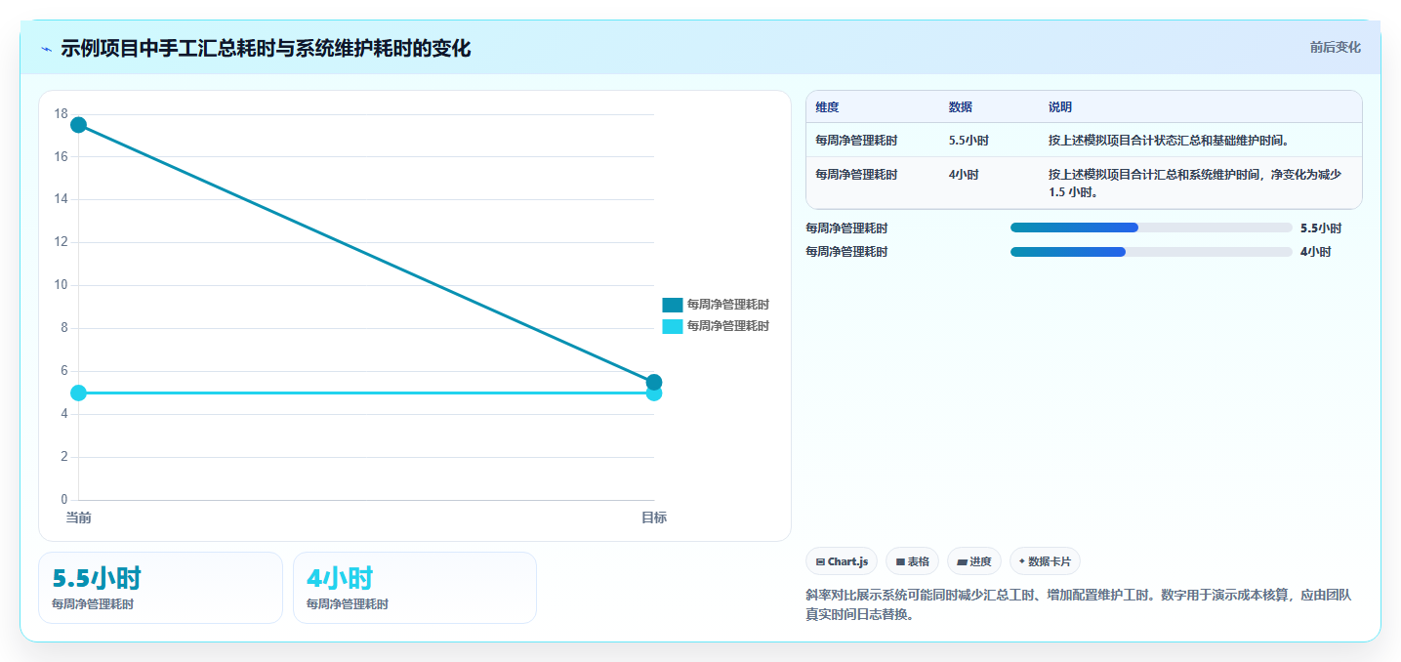Click the description mentioning 基础维护时间
Screen dimensions: 1401x662
coord(1169,141)
